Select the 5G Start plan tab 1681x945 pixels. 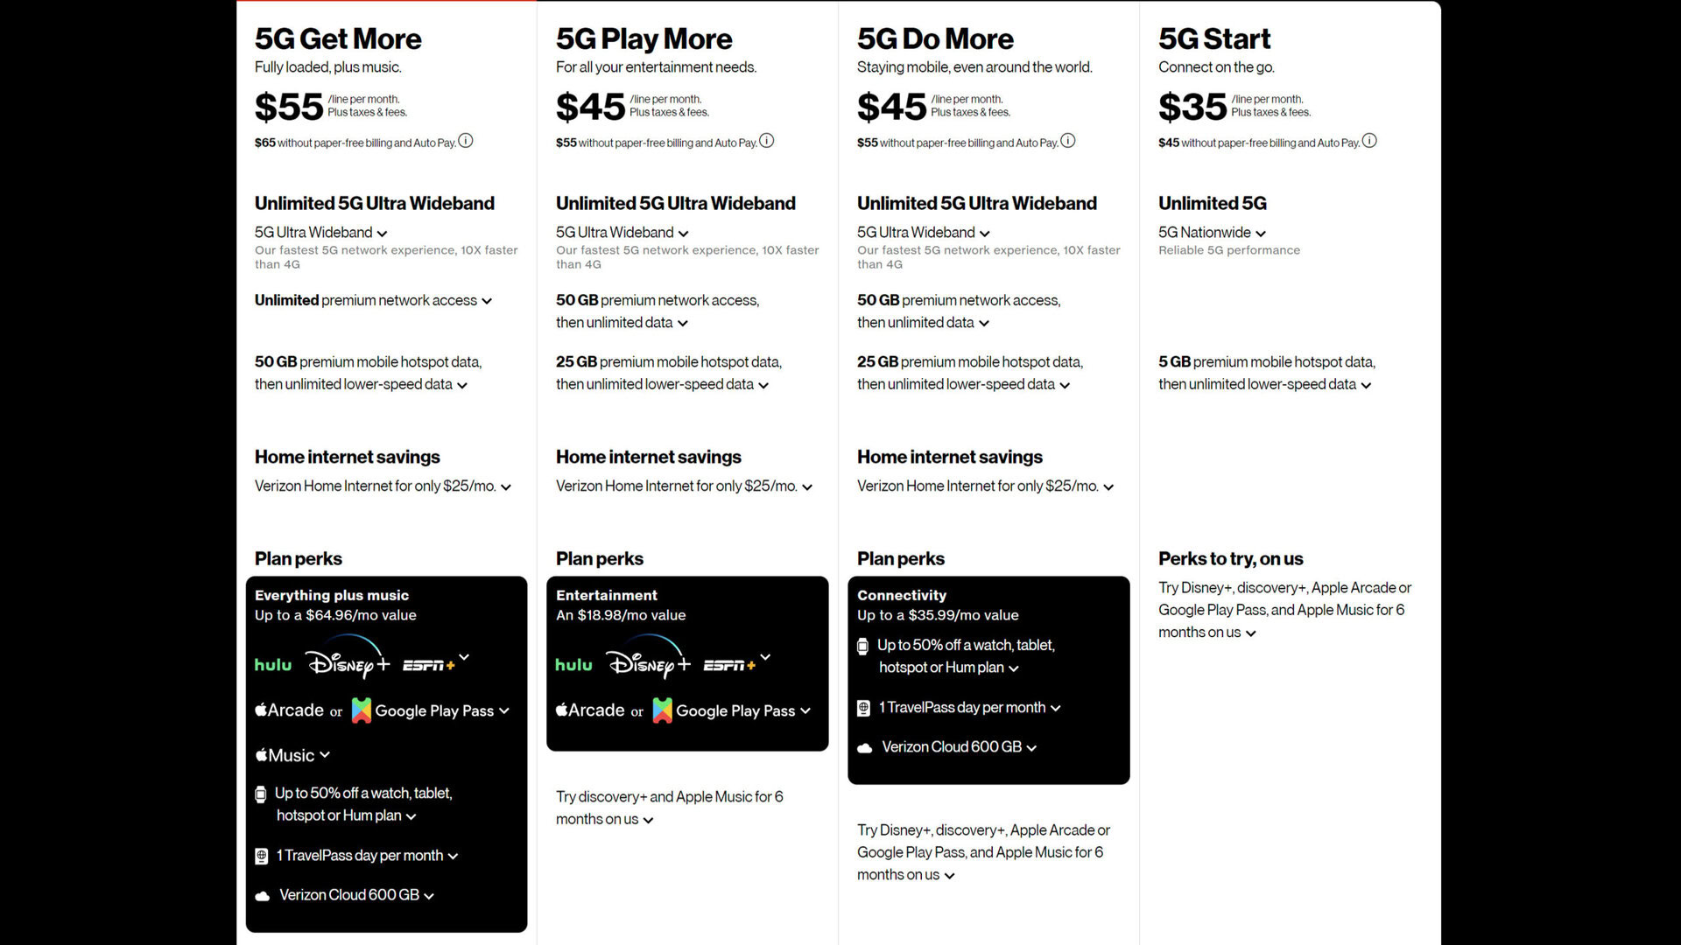pos(1217,38)
